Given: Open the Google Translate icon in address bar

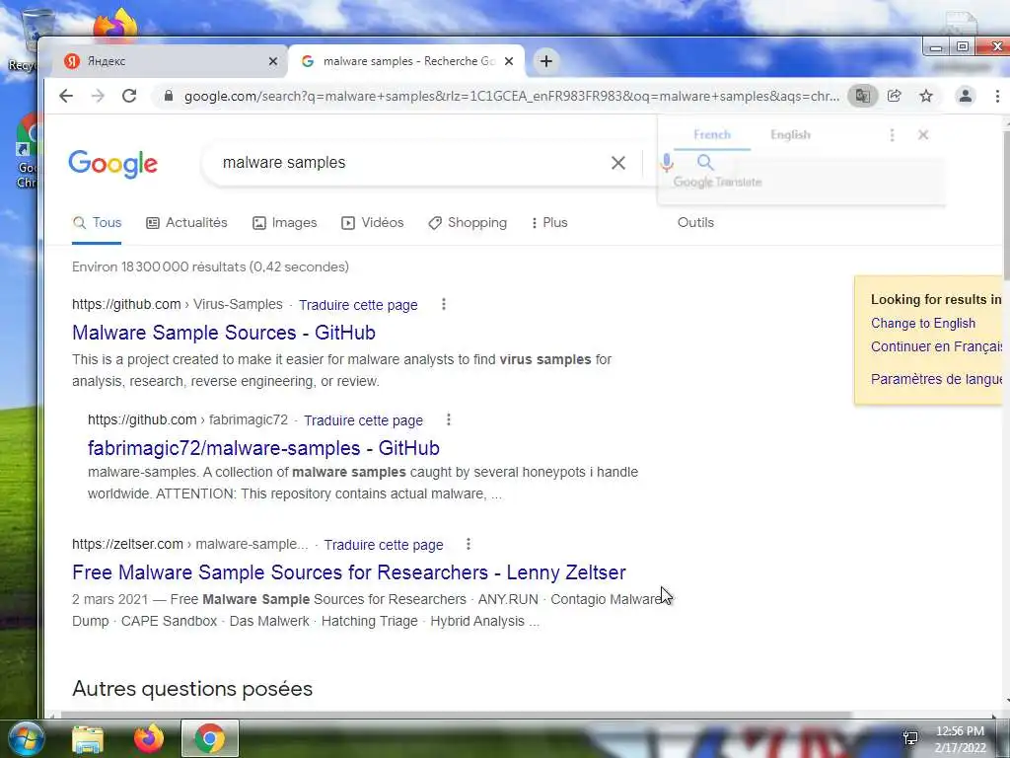Looking at the screenshot, I should [x=862, y=96].
